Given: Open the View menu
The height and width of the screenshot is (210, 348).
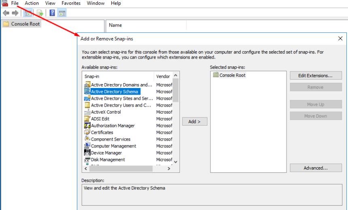Looking at the screenshot, I should pos(50,3).
